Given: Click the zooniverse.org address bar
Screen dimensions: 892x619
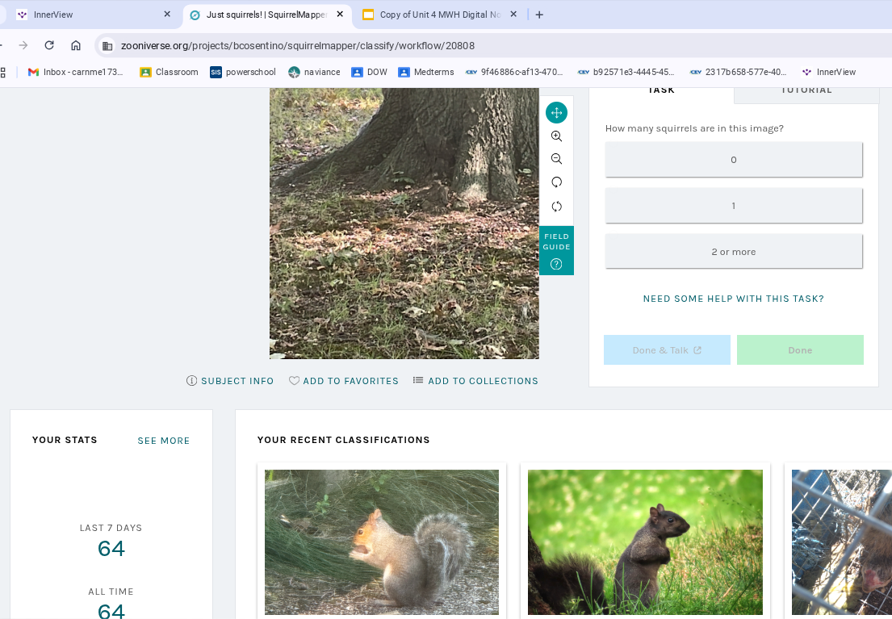Looking at the screenshot, I should point(495,45).
